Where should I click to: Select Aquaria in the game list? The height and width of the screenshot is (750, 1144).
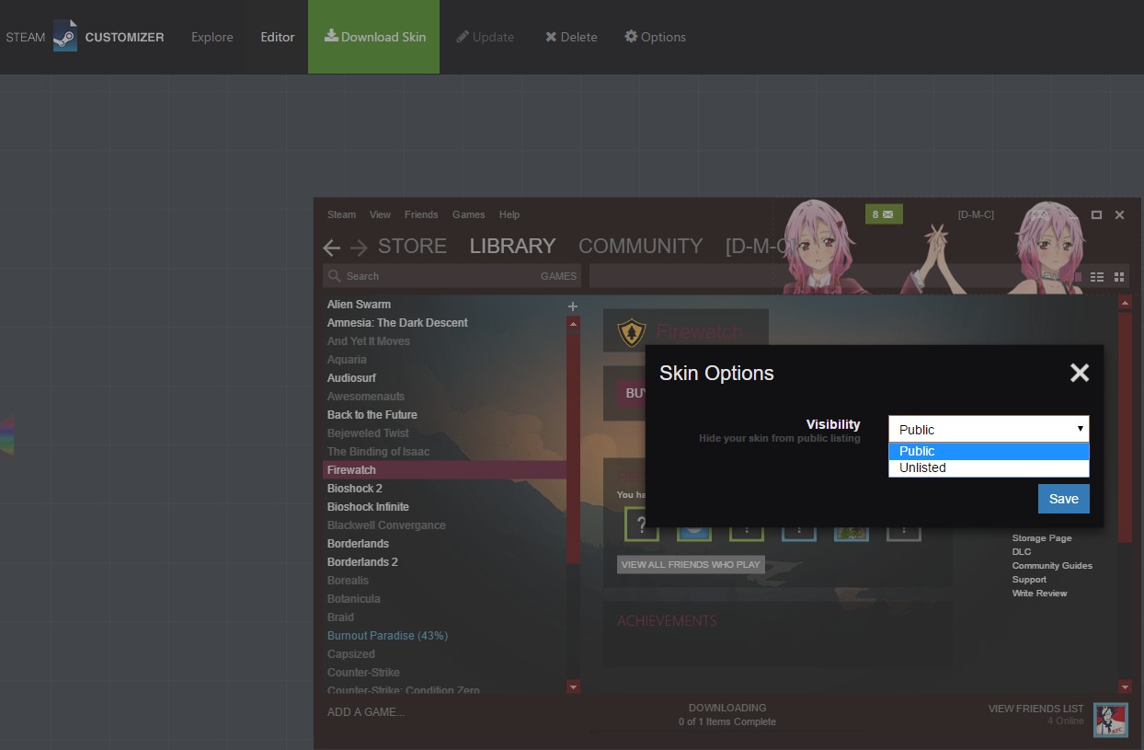tap(347, 360)
